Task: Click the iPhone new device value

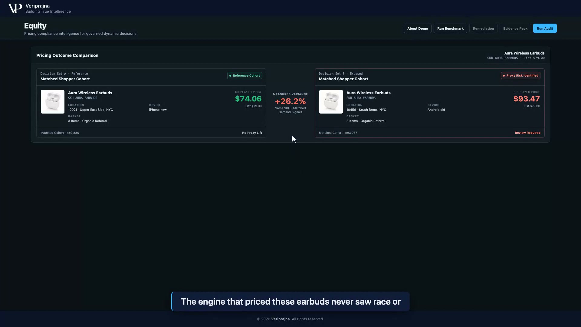Action: pos(158,110)
